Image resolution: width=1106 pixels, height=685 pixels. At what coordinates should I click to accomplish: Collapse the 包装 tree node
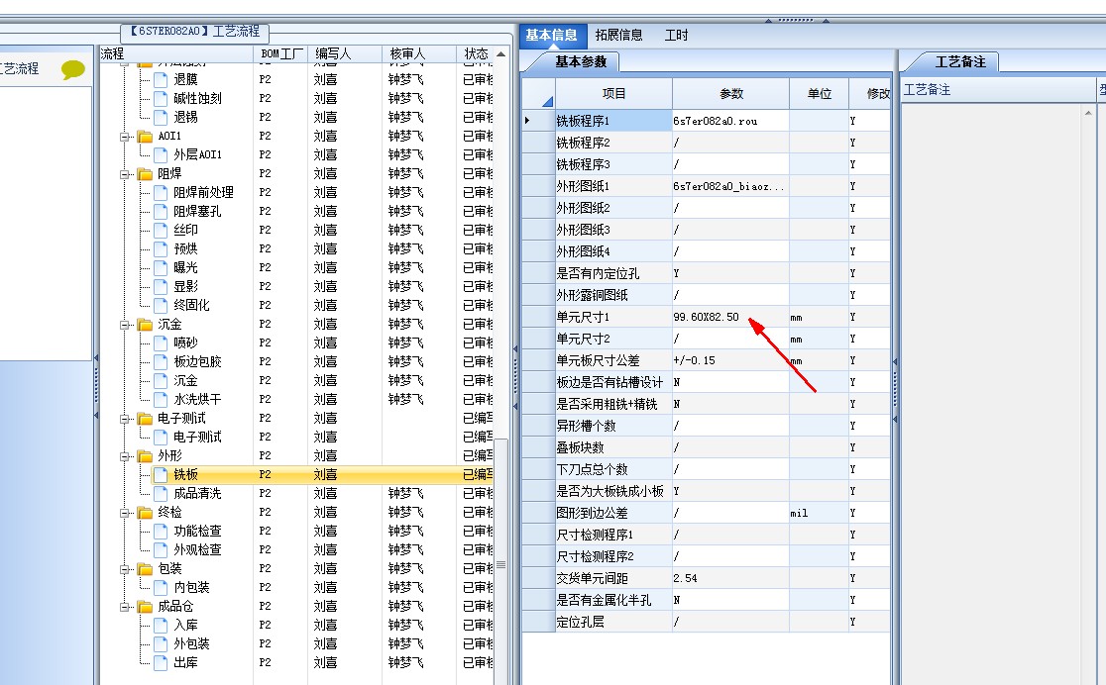click(x=125, y=569)
